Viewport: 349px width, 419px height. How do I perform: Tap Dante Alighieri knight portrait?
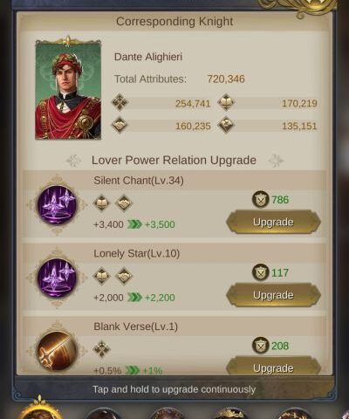tap(68, 91)
